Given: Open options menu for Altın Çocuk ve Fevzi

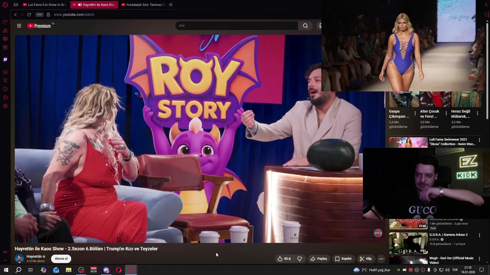Looking at the screenshot, I should coord(446,113).
